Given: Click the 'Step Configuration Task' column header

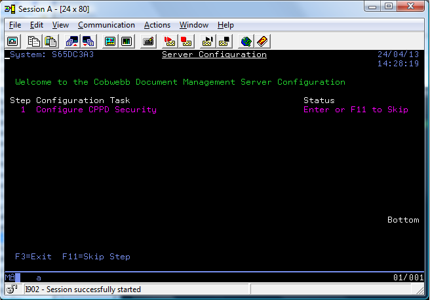Looking at the screenshot, I should tap(70, 100).
